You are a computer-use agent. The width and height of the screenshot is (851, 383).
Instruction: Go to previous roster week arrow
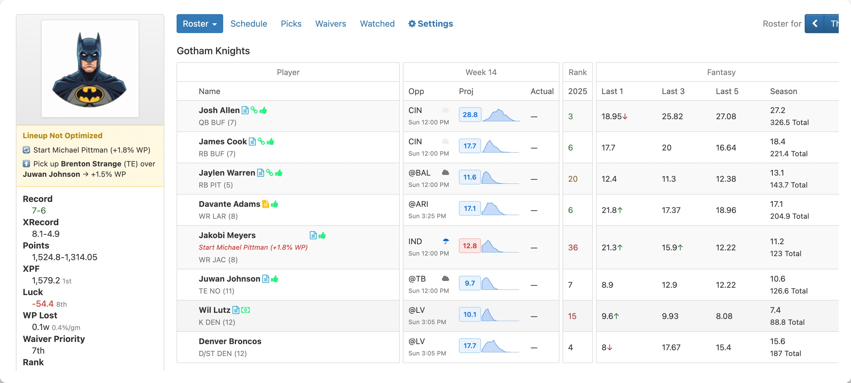[x=815, y=24]
